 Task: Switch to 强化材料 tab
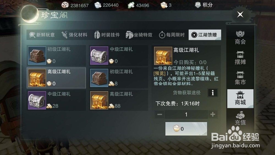click(x=74, y=35)
